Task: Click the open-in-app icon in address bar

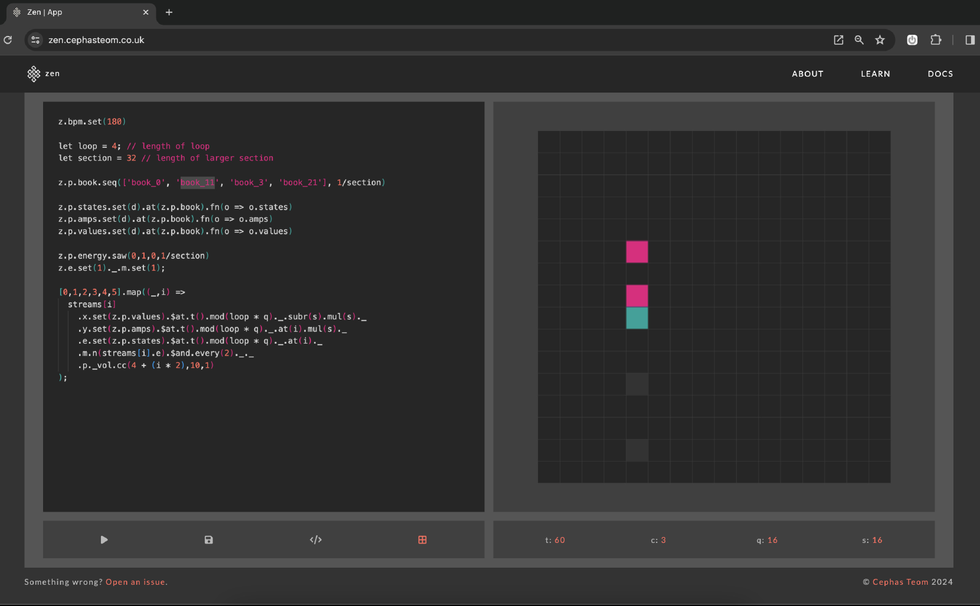Action: [x=838, y=40]
